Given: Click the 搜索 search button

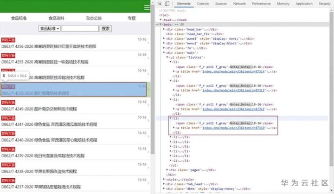Looking at the screenshot, I should tap(106, 28).
